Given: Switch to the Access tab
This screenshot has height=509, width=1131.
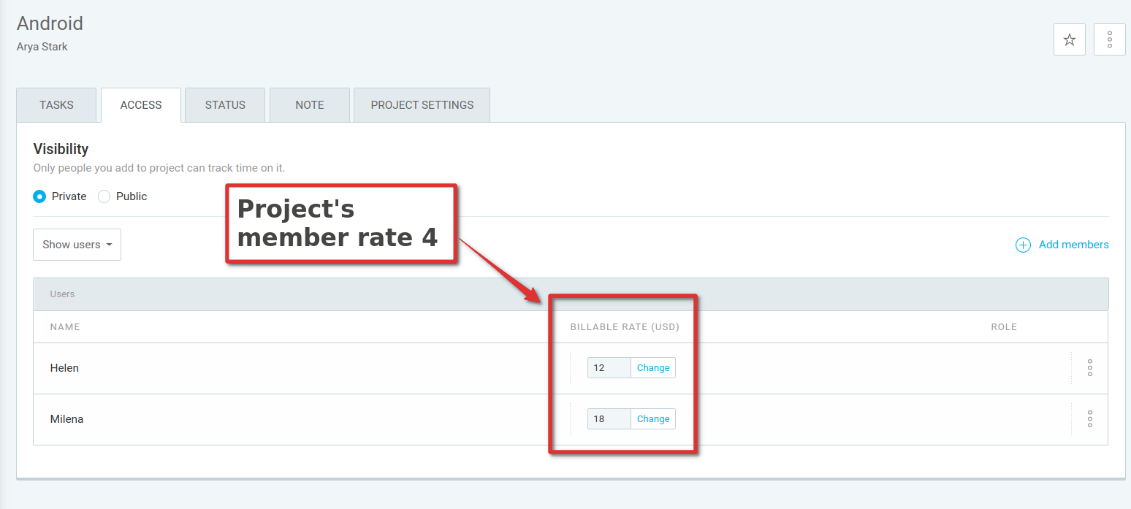Looking at the screenshot, I should 141,105.
